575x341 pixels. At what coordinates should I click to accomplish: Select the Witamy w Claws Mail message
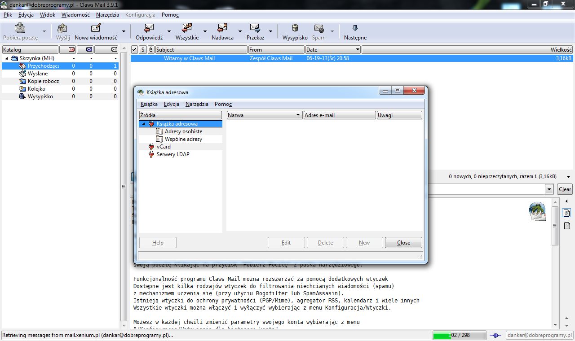[x=352, y=58]
